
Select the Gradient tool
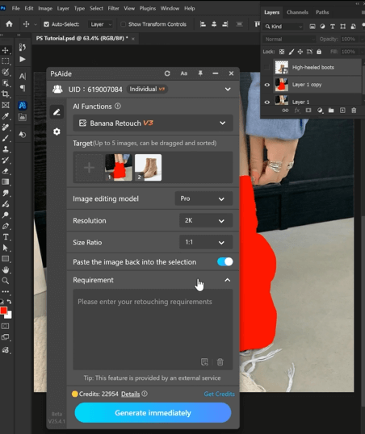coord(6,182)
